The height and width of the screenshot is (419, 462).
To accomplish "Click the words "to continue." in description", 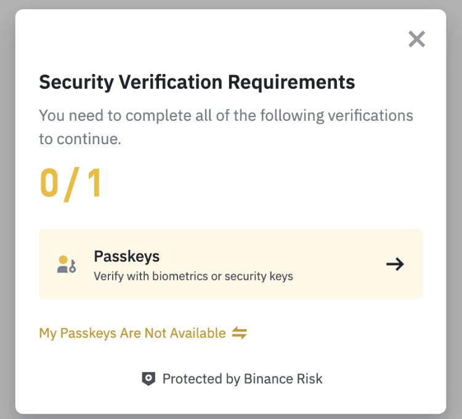I will point(80,139).
